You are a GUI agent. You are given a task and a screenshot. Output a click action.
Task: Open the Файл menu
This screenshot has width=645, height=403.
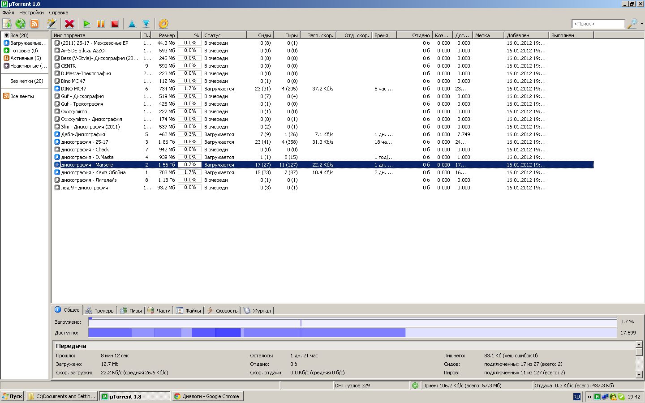tap(8, 13)
